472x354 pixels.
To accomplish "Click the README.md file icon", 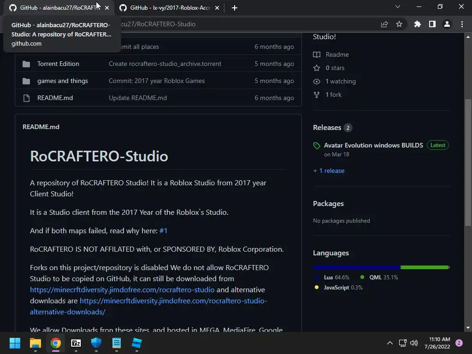I will coord(26,98).
